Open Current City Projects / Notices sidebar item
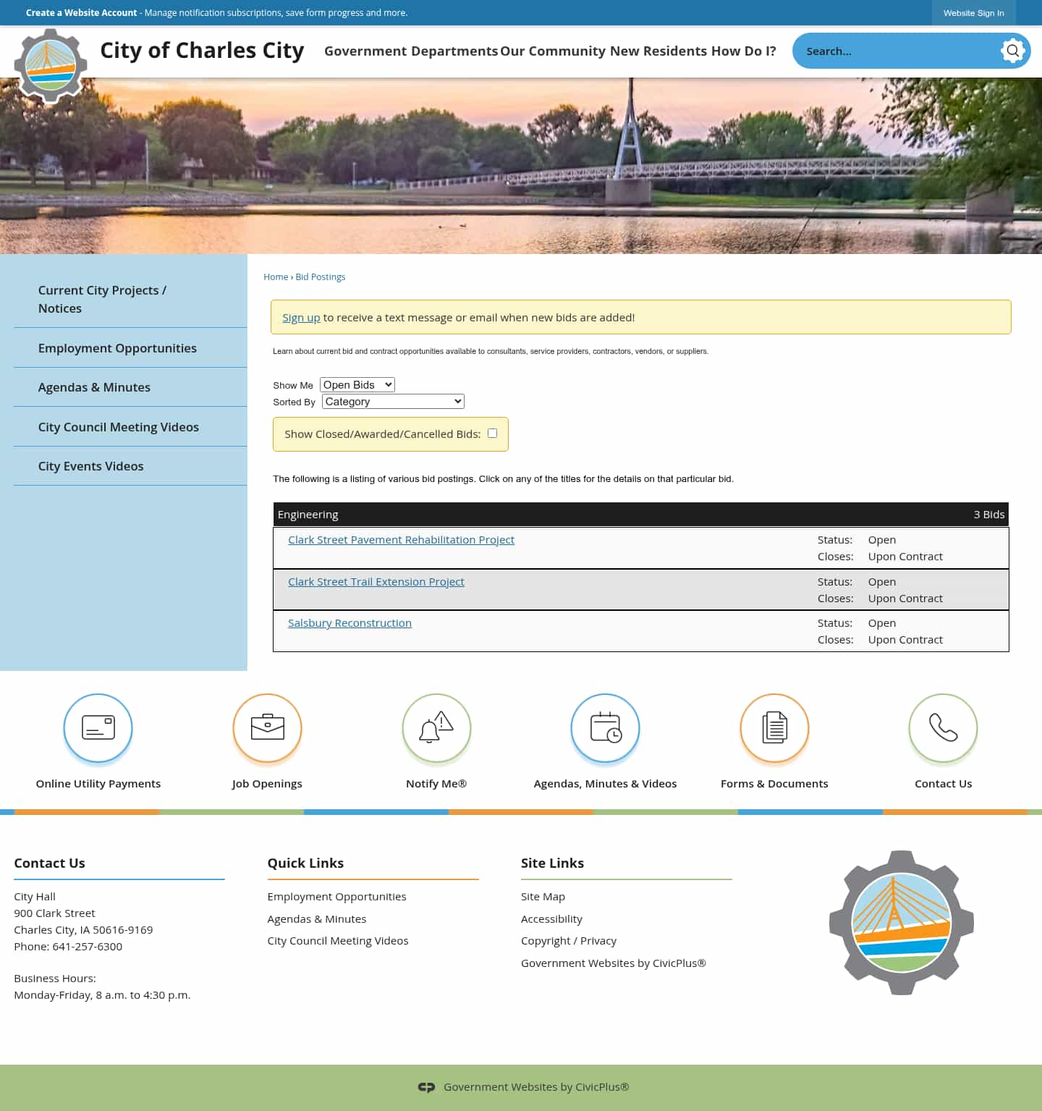The width and height of the screenshot is (1042, 1111). pos(130,299)
